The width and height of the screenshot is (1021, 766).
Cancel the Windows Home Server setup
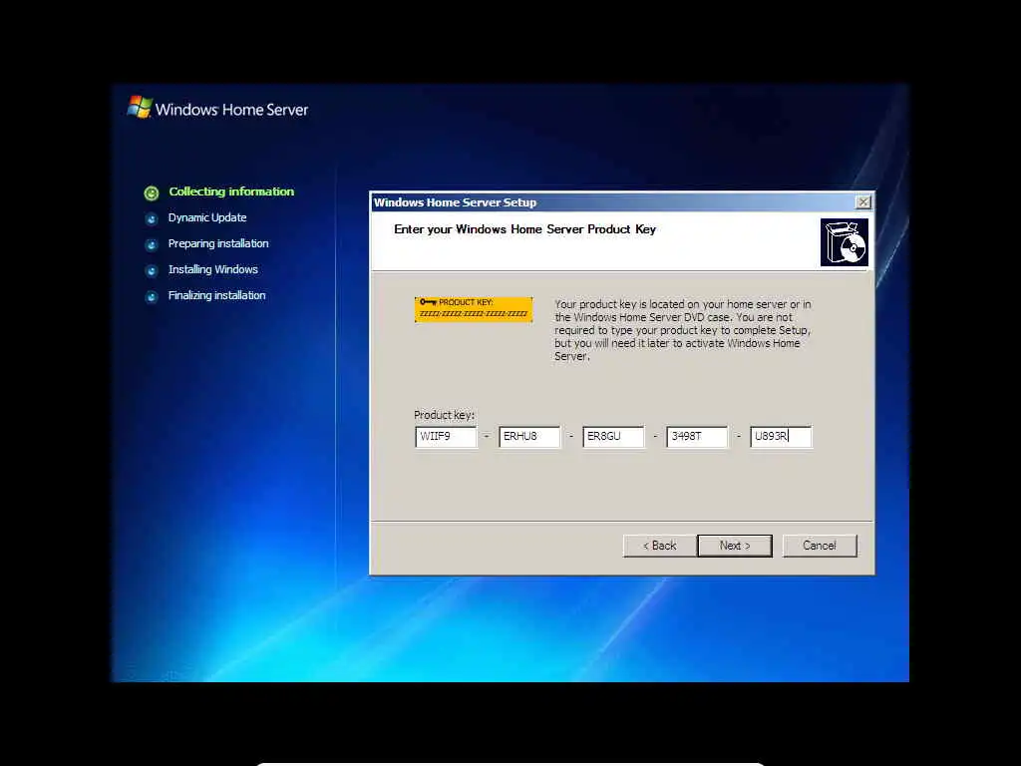820,546
